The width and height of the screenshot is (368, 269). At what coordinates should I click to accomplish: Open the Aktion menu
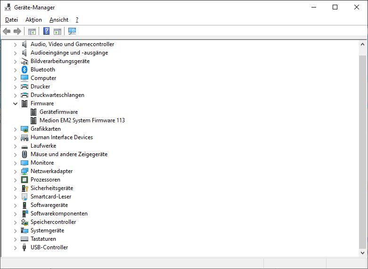(x=33, y=20)
